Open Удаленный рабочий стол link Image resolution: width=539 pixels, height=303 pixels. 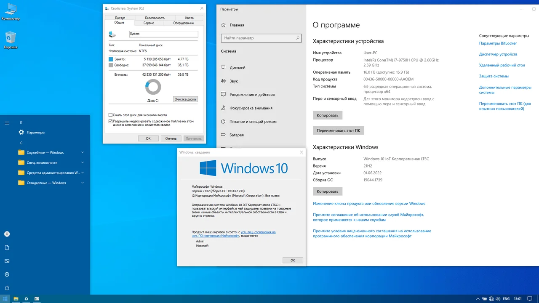(x=502, y=65)
